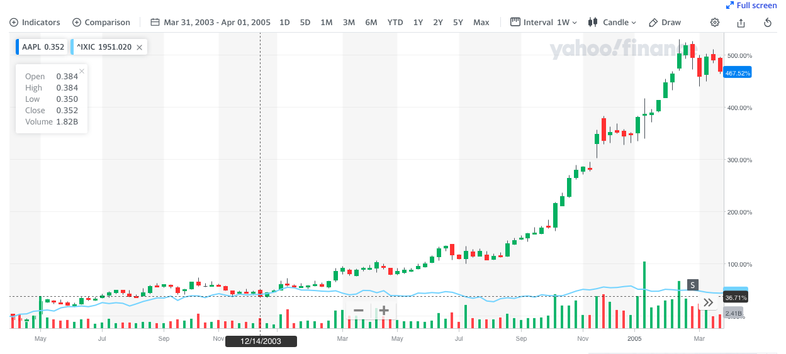The image size is (786, 354).
Task: Add a Comparison symbol
Action: coord(101,23)
